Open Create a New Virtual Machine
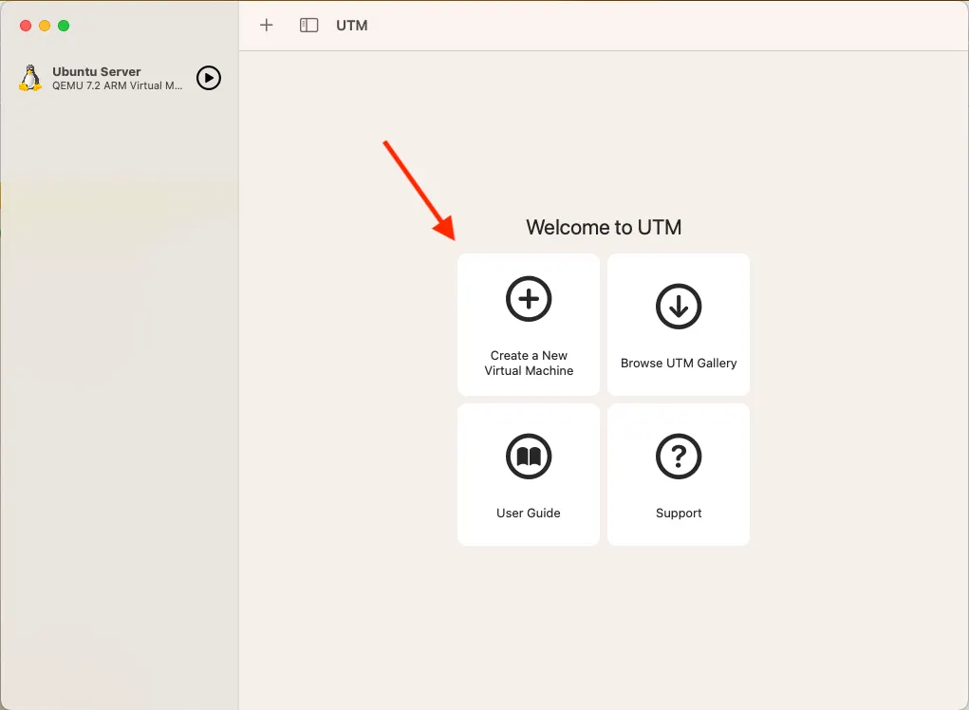The width and height of the screenshot is (969, 710). click(x=529, y=325)
